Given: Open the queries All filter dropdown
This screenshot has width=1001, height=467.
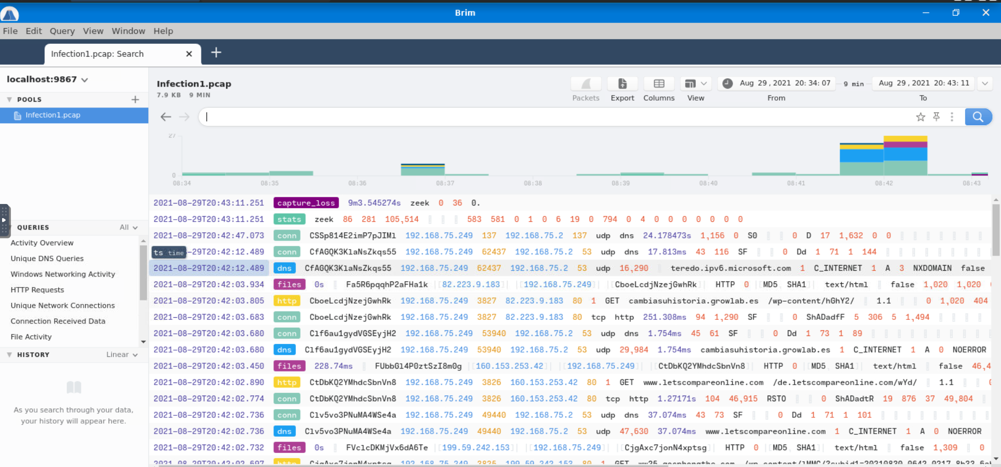Looking at the screenshot, I should (128, 227).
